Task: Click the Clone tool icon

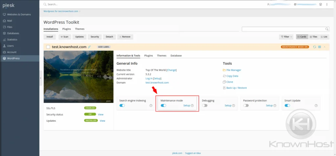Action: [x=224, y=82]
